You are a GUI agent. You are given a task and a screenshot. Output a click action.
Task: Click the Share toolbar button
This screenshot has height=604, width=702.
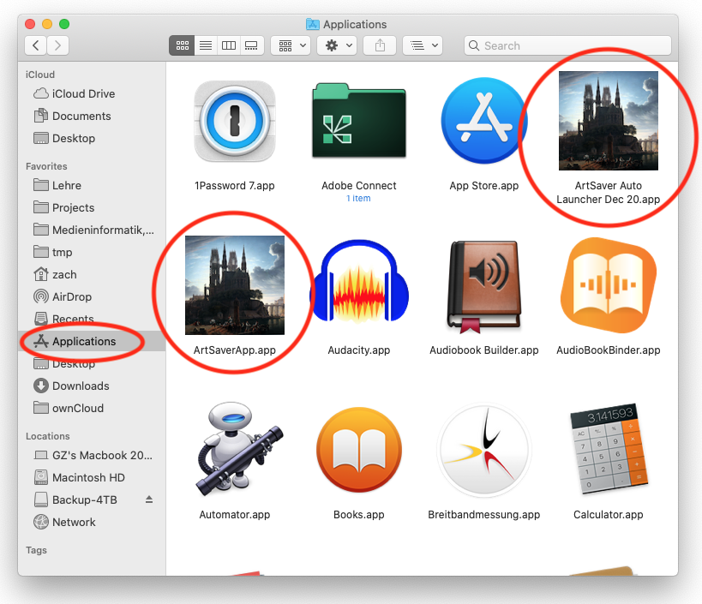click(x=380, y=45)
